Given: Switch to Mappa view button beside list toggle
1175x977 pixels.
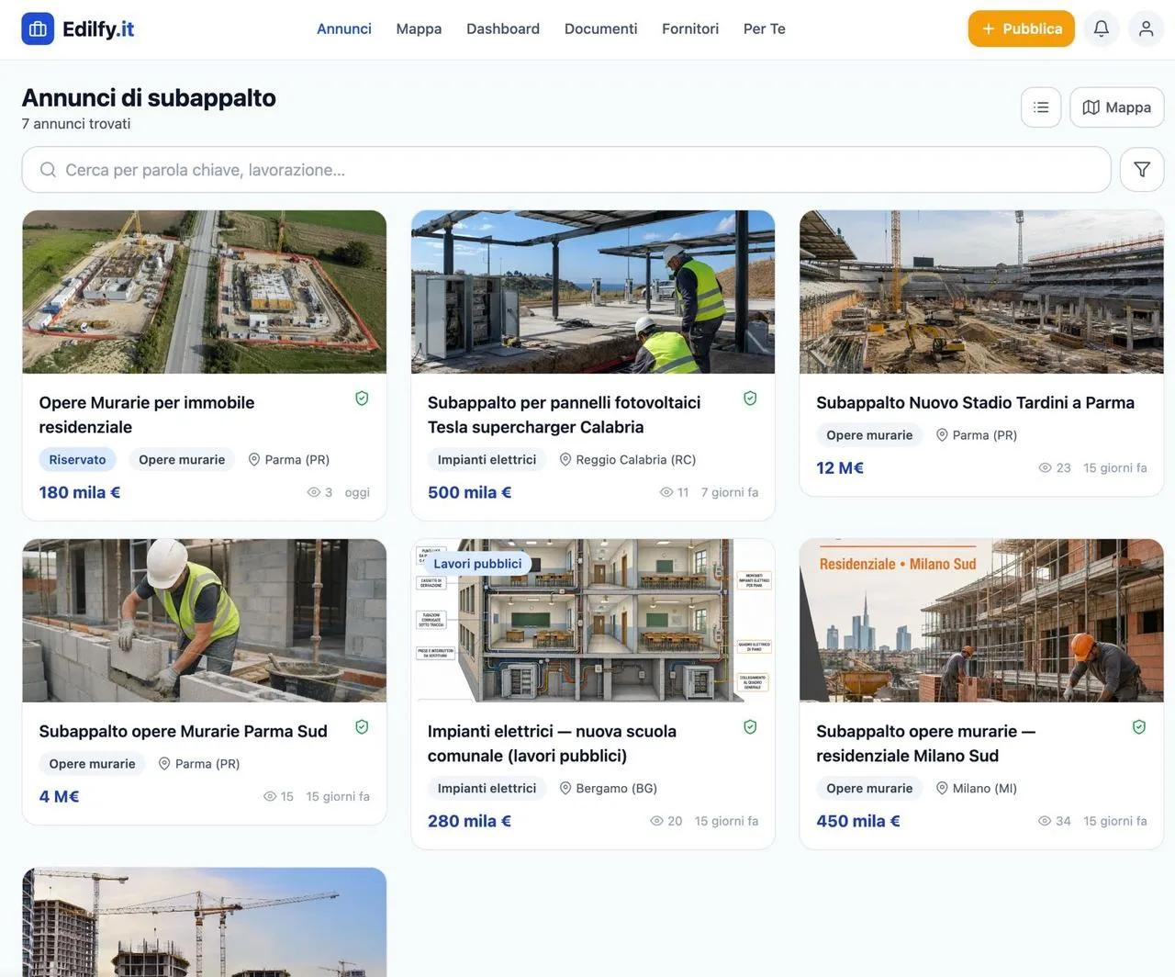Looking at the screenshot, I should click(1116, 107).
